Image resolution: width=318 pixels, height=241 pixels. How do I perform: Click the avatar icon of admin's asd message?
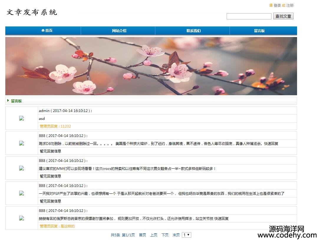(22, 118)
